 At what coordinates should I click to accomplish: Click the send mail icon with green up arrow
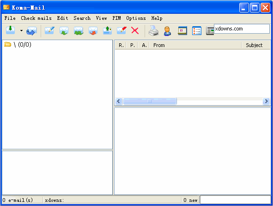pyautogui.click(x=107, y=30)
